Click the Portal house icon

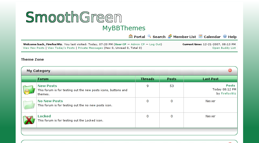131,36
